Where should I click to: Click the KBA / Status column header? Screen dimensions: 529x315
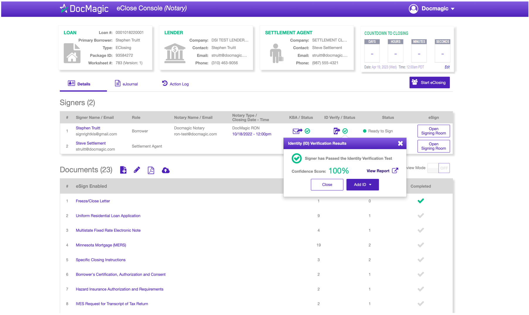(301, 118)
